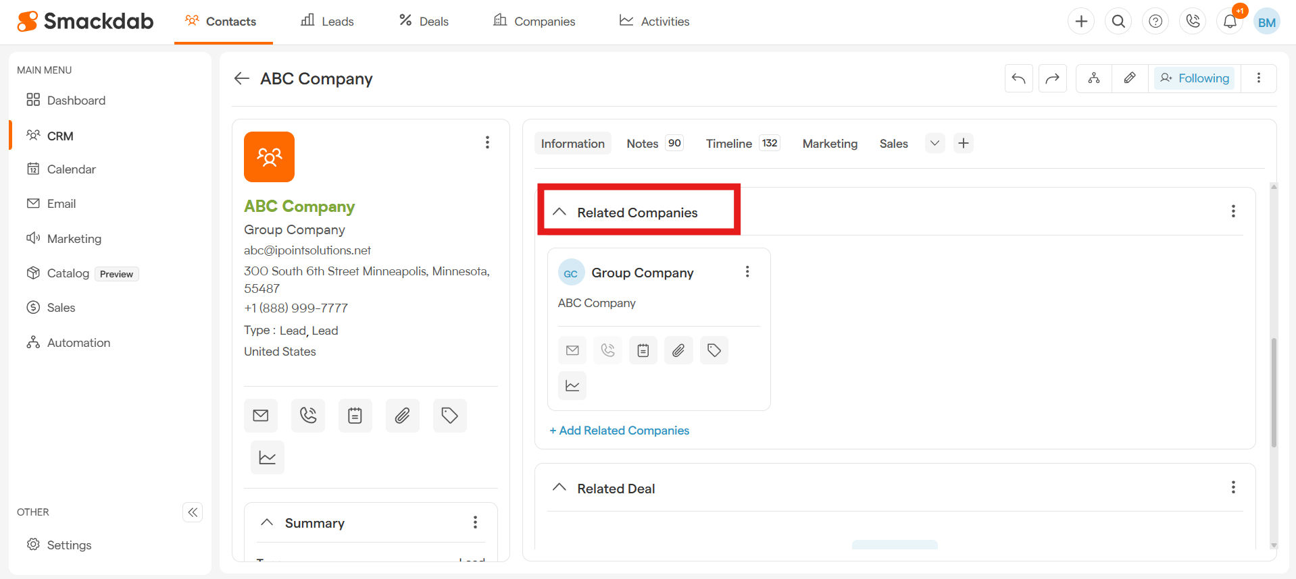Open the more-tabs dropdown chevron

(x=934, y=143)
